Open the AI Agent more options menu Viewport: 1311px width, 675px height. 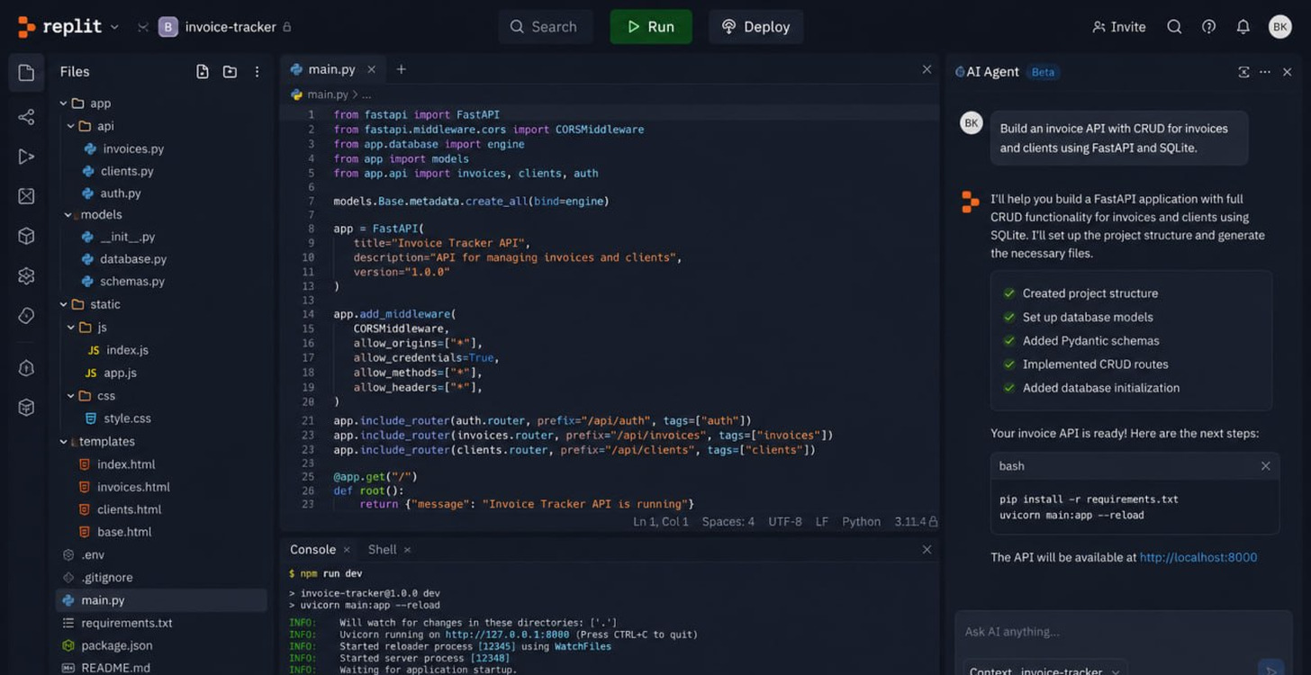pos(1265,72)
